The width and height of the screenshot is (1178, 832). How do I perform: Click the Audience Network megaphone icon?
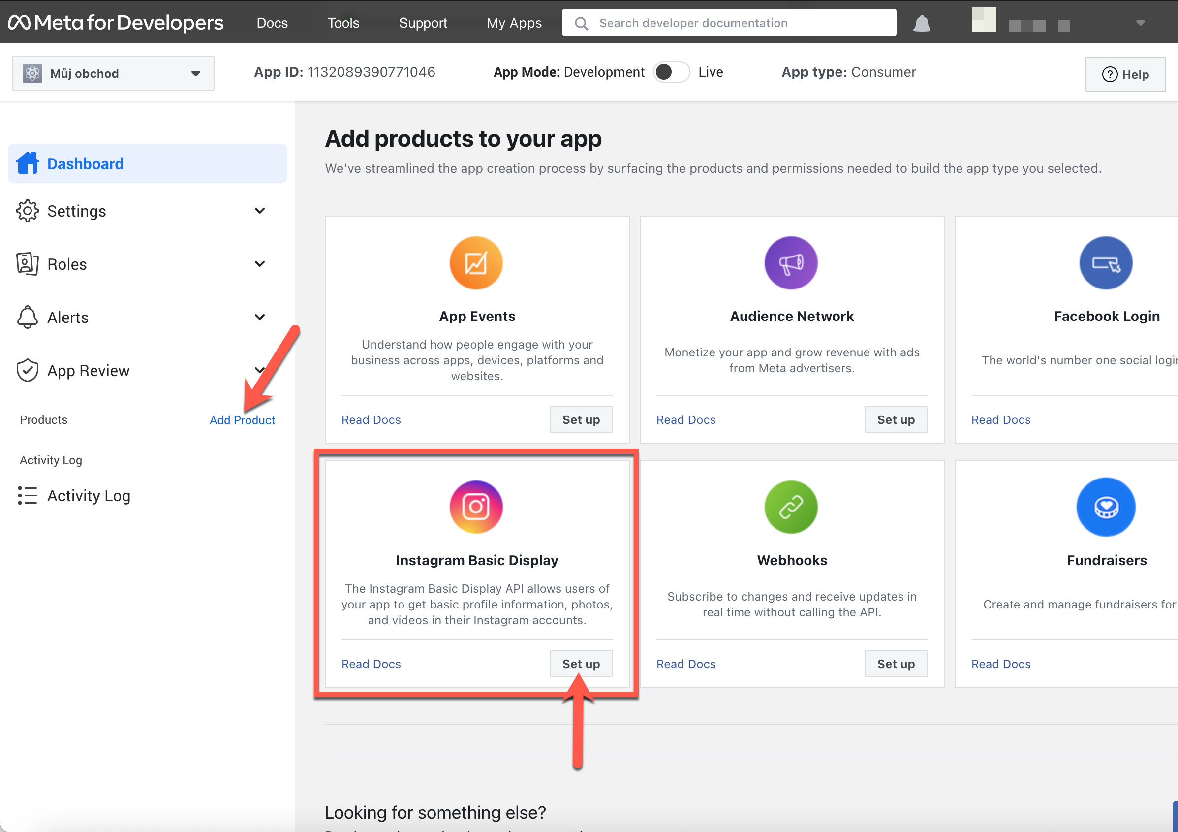pos(791,263)
